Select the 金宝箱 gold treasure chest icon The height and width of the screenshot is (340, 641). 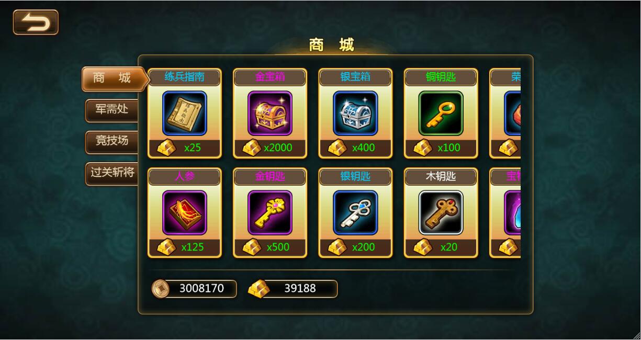(x=270, y=114)
